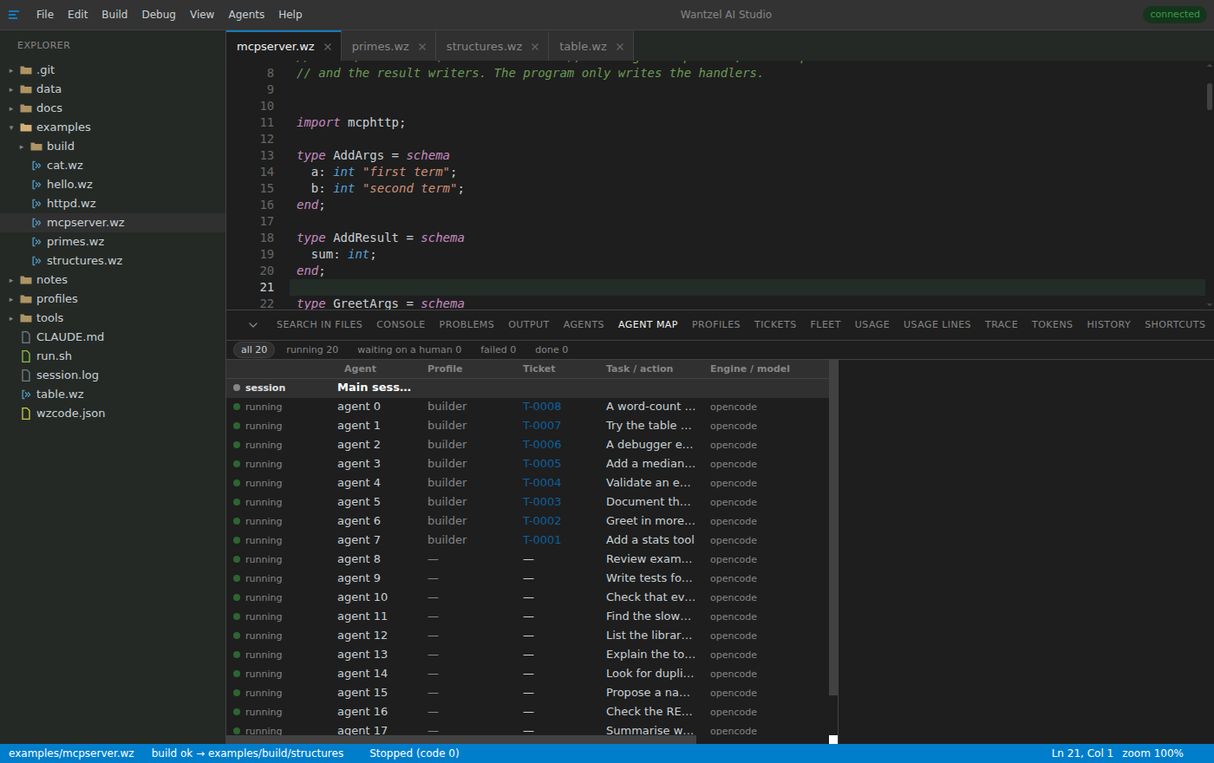
Task: Switch to the TICKETS panel tab
Action: 775,324
